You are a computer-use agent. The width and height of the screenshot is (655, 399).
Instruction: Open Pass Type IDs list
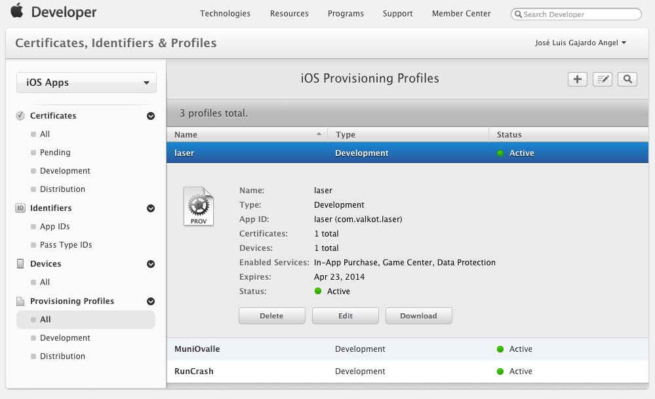point(66,244)
